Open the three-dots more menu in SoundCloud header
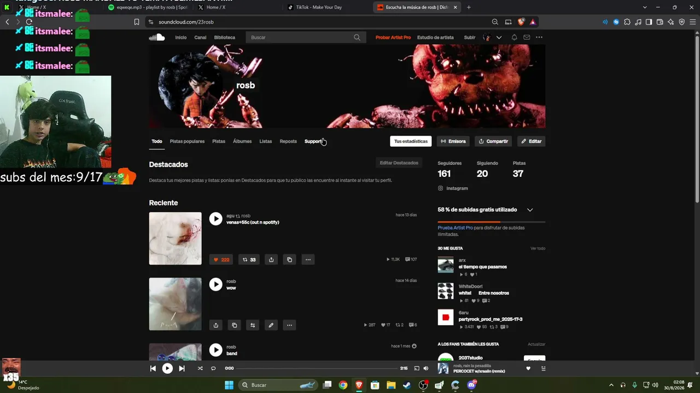Image resolution: width=700 pixels, height=393 pixels. tap(539, 37)
